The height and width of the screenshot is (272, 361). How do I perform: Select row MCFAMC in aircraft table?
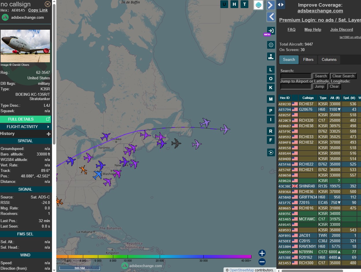[319, 219]
